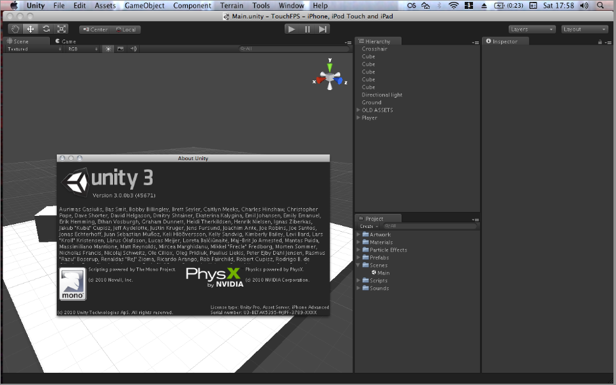The width and height of the screenshot is (616, 385).
Task: Click the Create button in Project panel
Action: click(x=368, y=225)
